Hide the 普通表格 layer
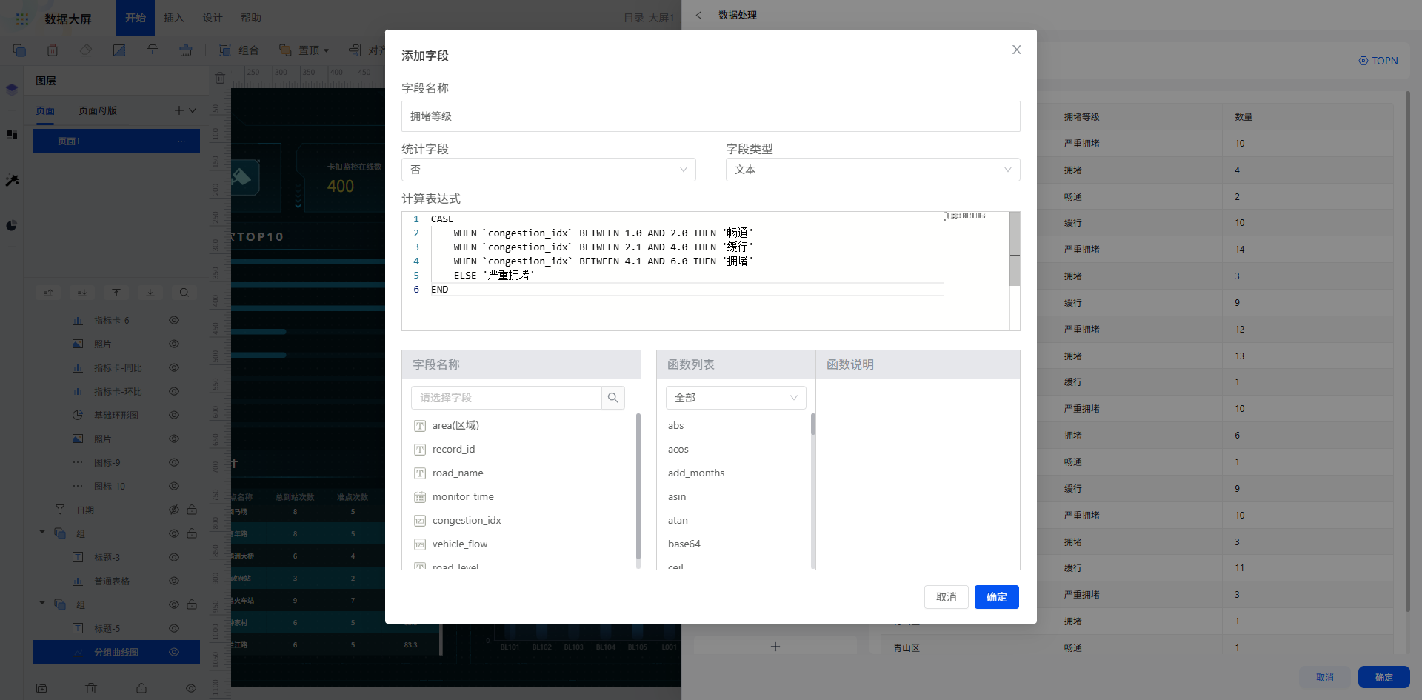 [174, 581]
